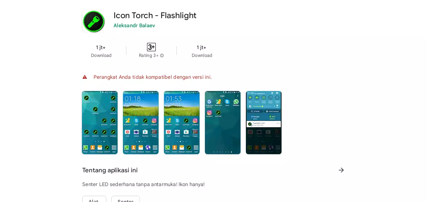Open second screenshot showing 01:18 clock
Image resolution: width=427 pixels, height=202 pixels.
pyautogui.click(x=141, y=123)
